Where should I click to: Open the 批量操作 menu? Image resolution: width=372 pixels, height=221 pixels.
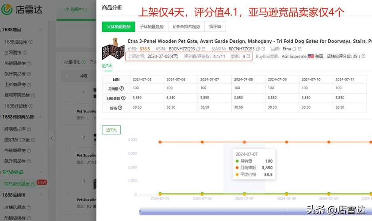[x=73, y=62]
